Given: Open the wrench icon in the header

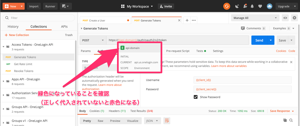Looking at the screenshot, I should click(245, 6).
